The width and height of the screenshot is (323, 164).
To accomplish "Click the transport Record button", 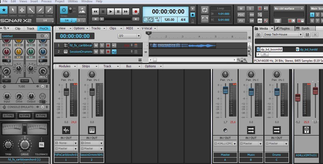I will pyautogui.click(x=136, y=12).
